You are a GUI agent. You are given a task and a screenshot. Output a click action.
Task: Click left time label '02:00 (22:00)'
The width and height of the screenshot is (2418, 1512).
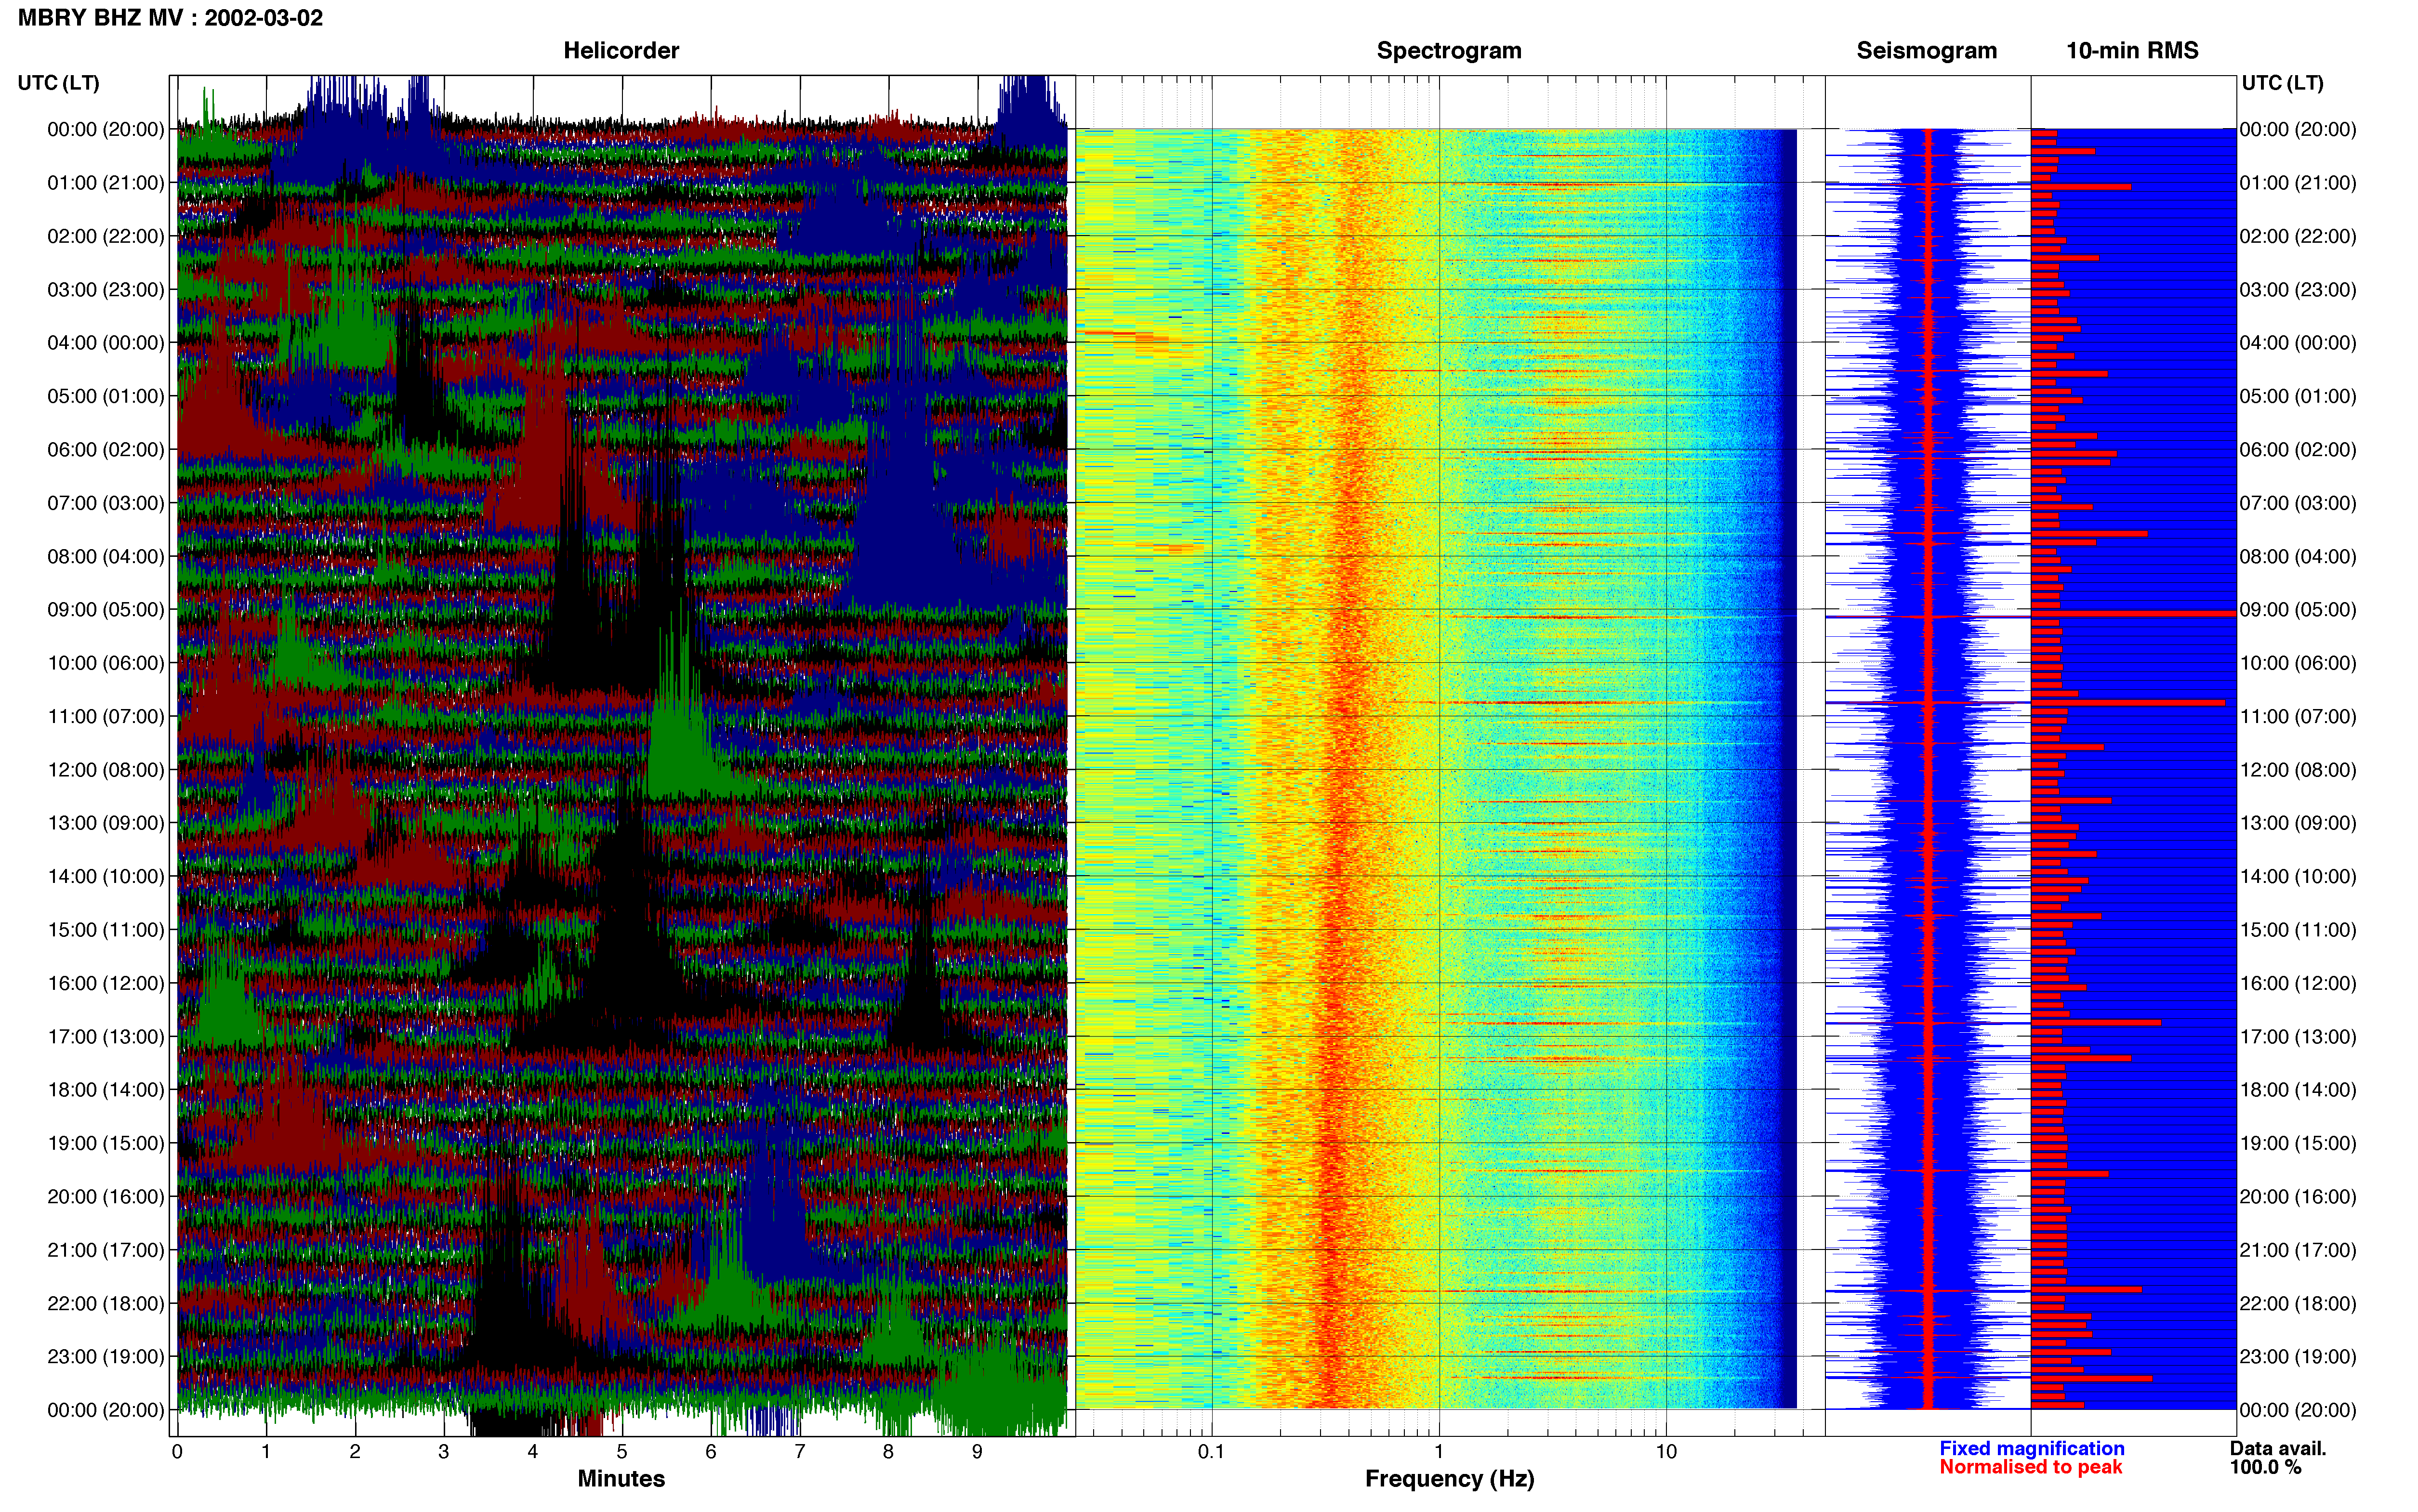tap(106, 236)
